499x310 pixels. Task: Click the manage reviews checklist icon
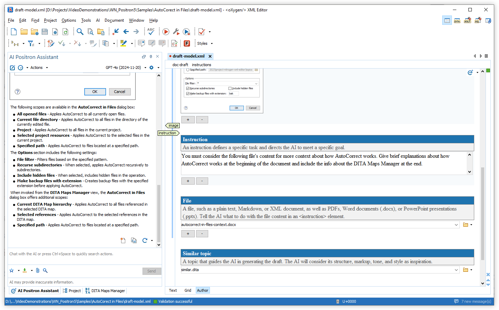click(174, 43)
